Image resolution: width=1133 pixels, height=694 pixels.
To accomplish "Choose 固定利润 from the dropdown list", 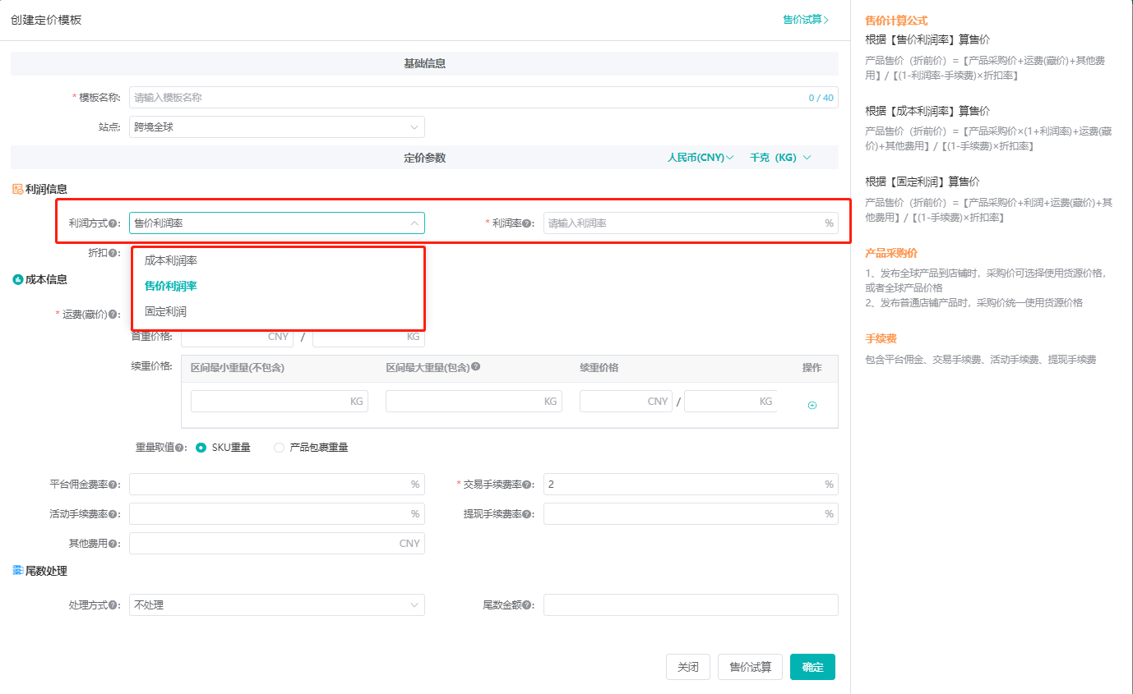I will 165,312.
